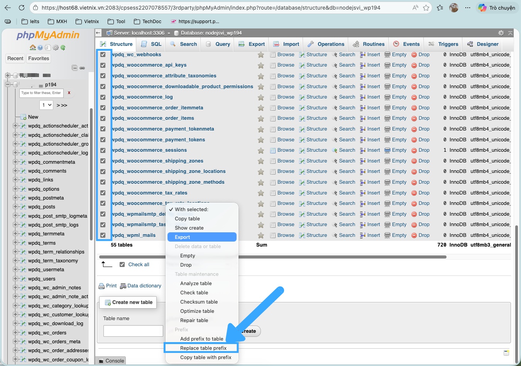Click the Table name input field
This screenshot has width=521, height=366.
(133, 331)
